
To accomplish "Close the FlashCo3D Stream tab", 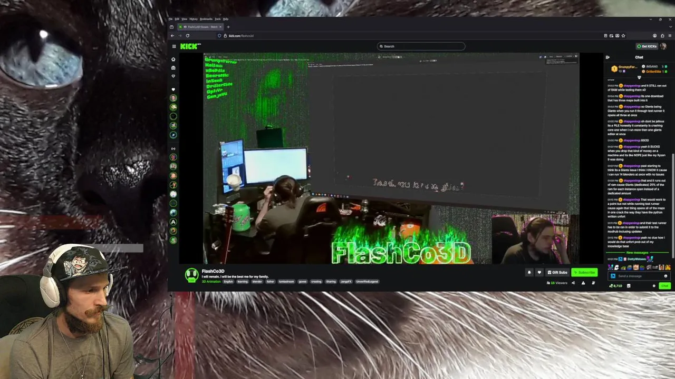I will (221, 27).
